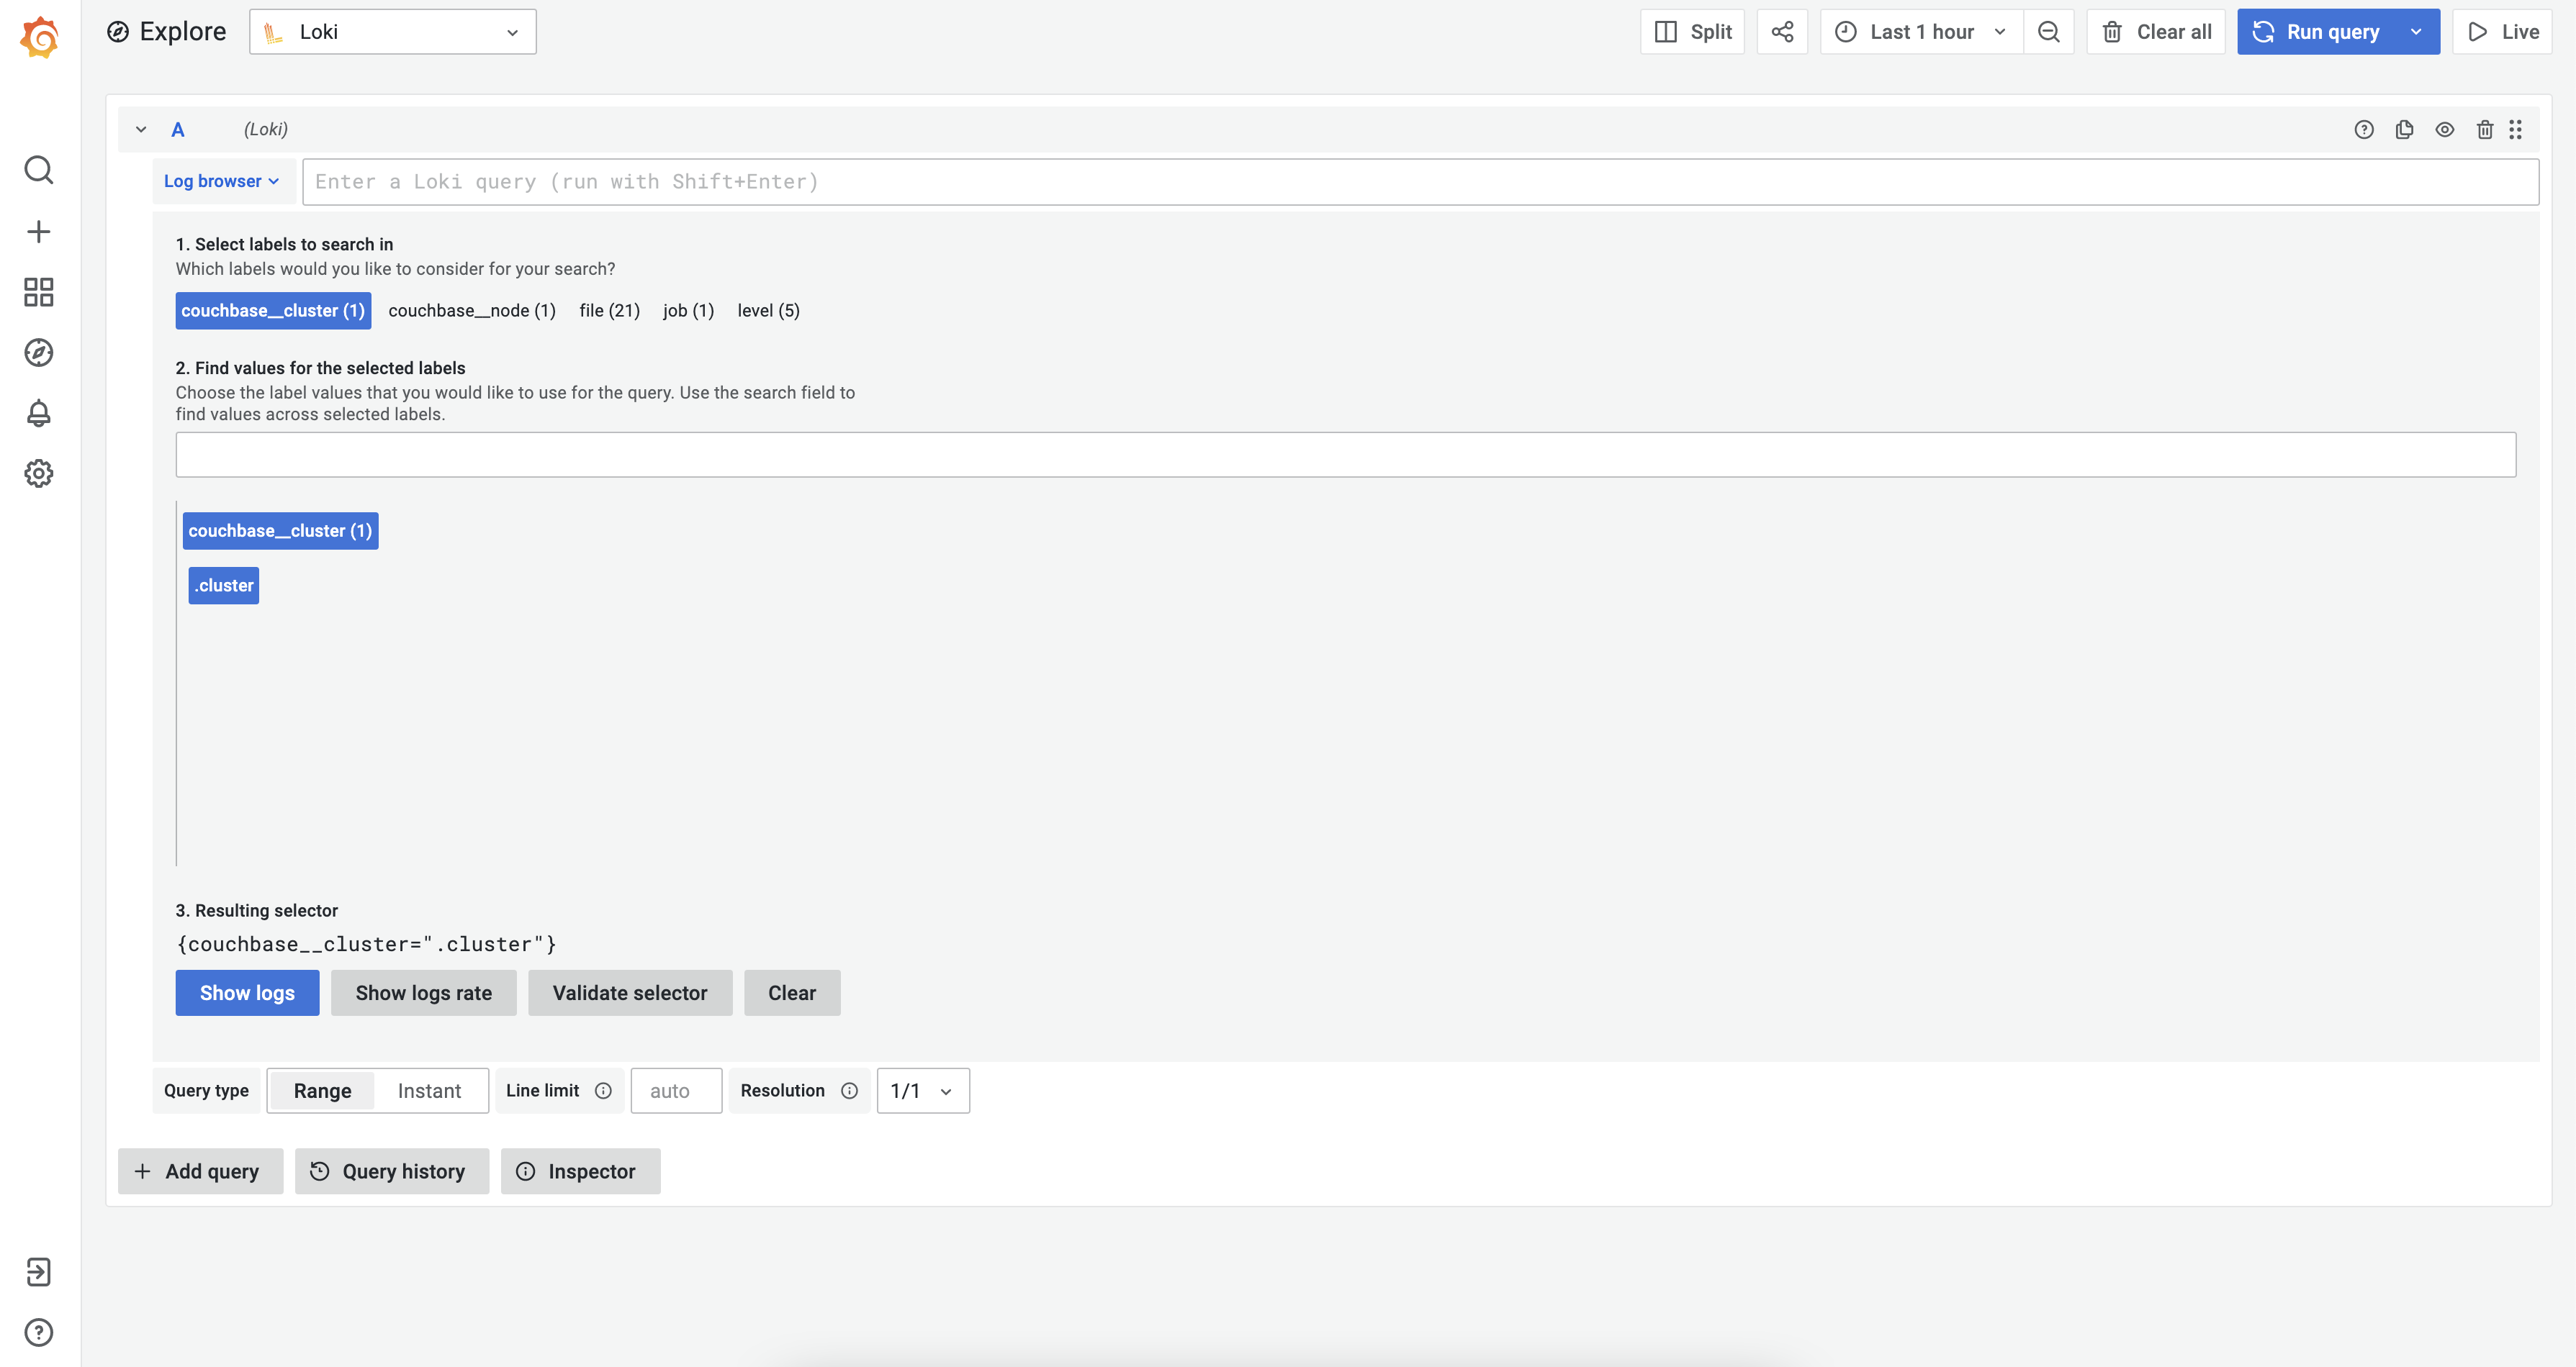This screenshot has width=2576, height=1367.
Task: Open the Create plus menu in the sidebar
Action: [x=39, y=232]
